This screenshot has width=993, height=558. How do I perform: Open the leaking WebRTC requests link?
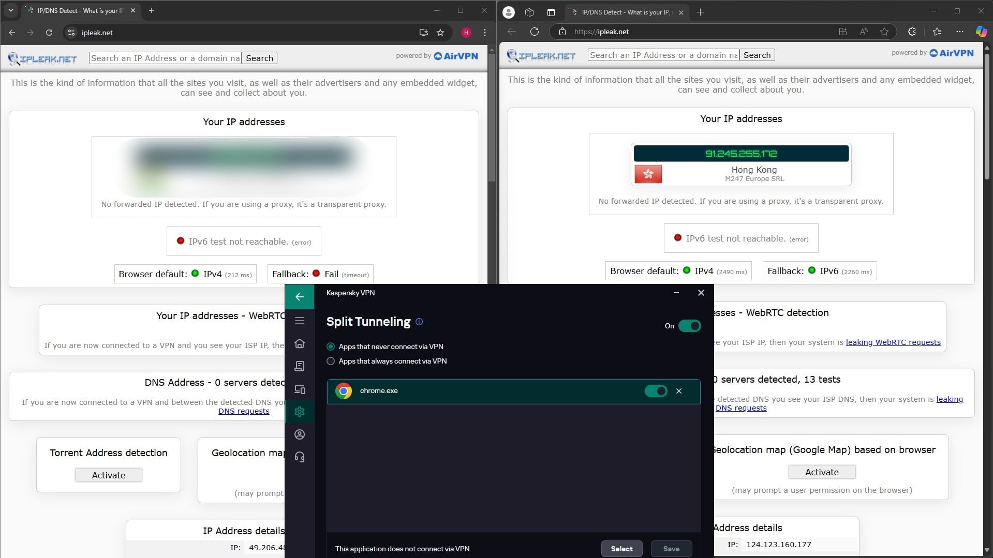(893, 342)
